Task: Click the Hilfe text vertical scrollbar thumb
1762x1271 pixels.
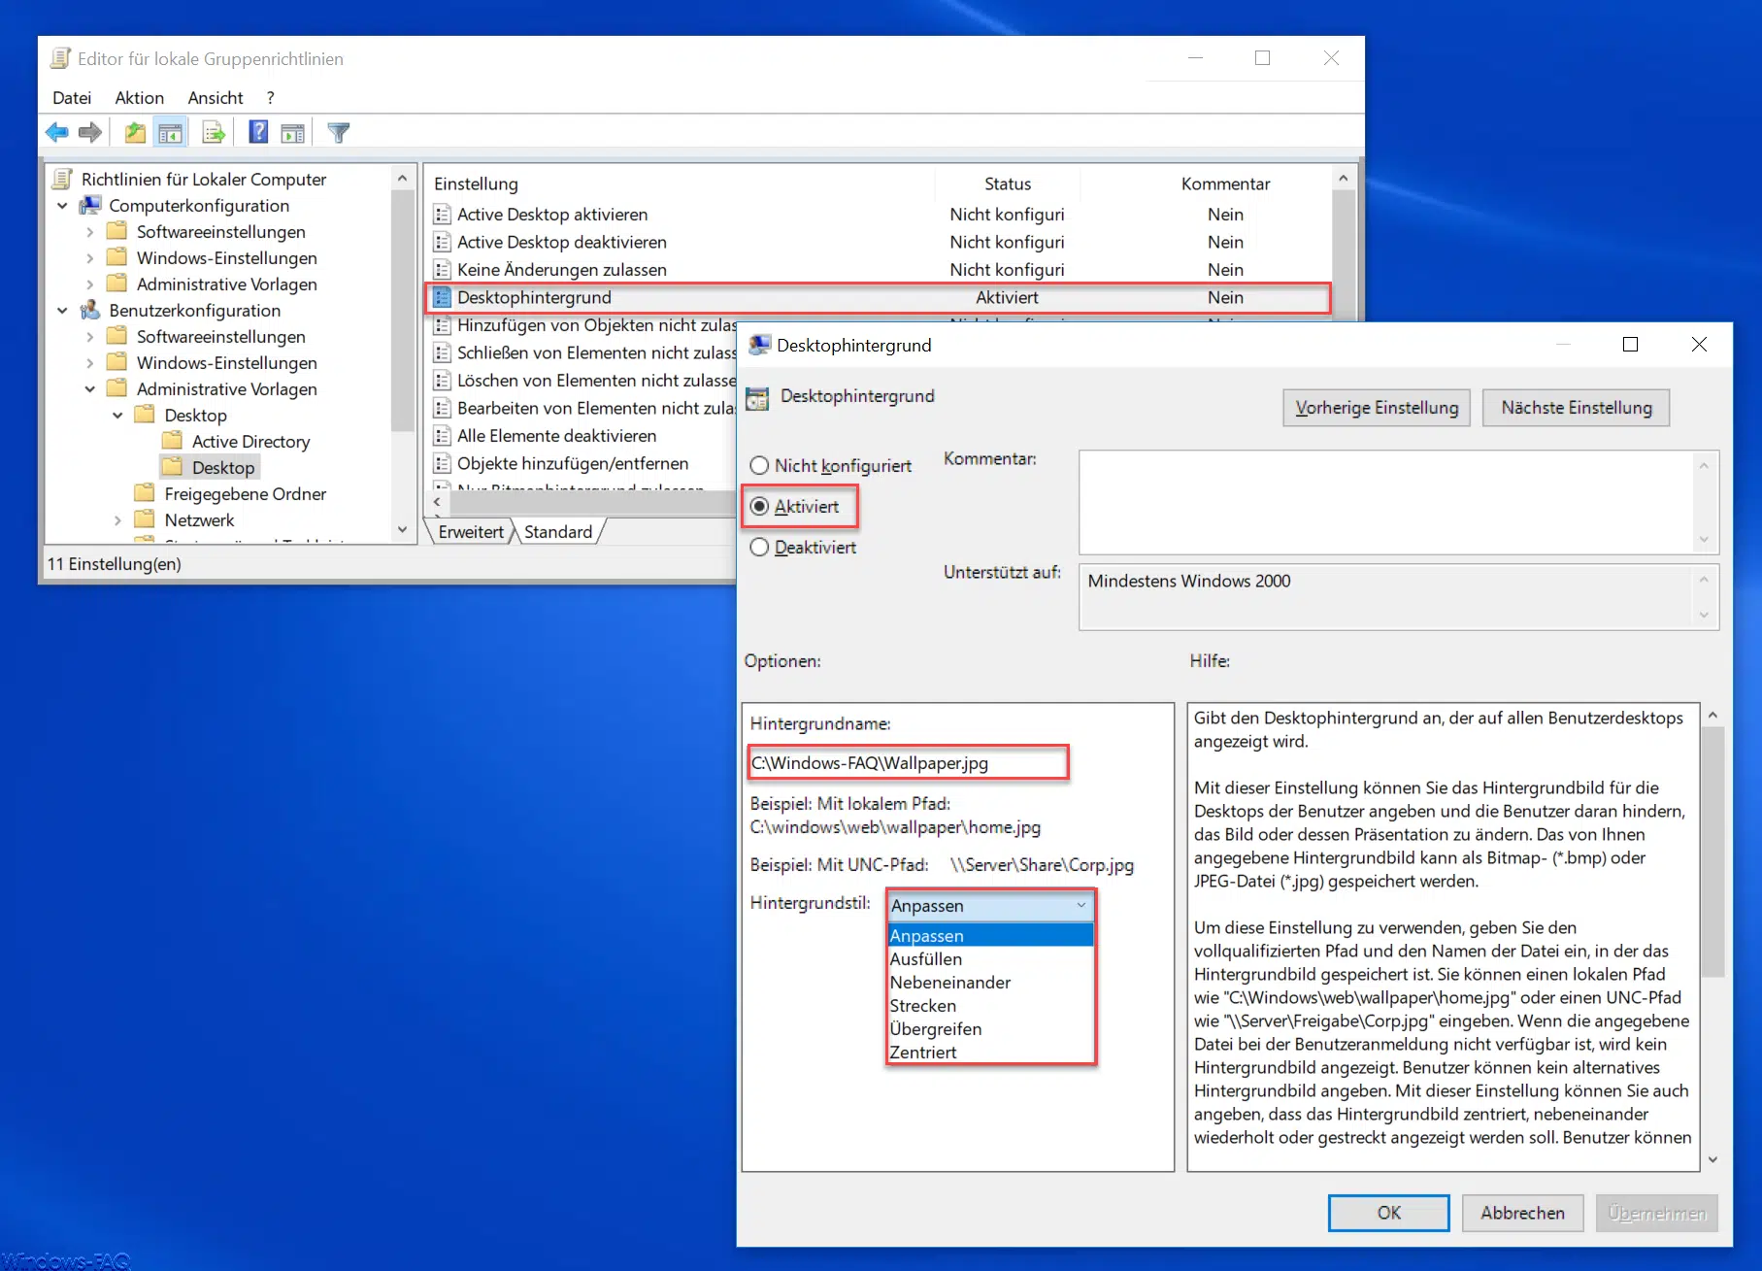Action: click(x=1712, y=852)
